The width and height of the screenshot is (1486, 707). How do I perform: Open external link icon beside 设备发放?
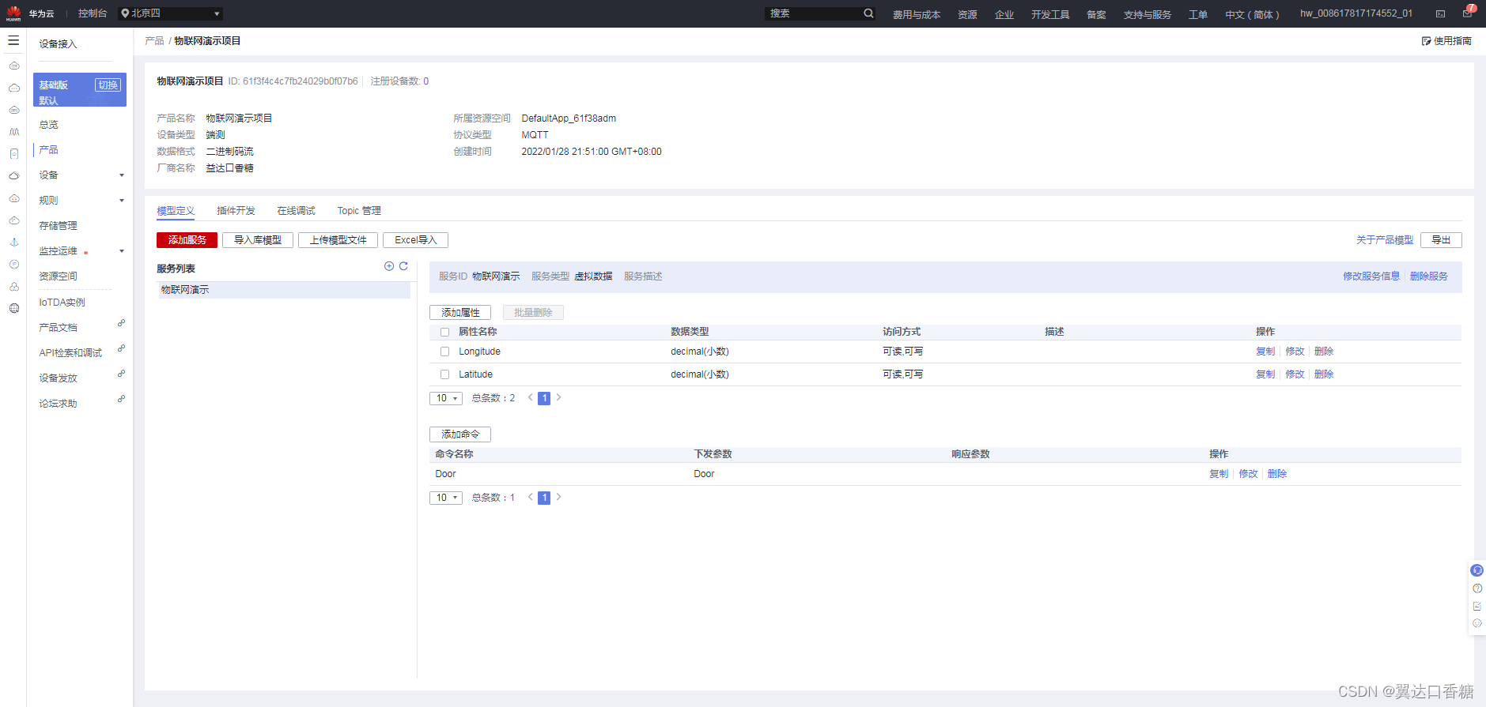121,374
